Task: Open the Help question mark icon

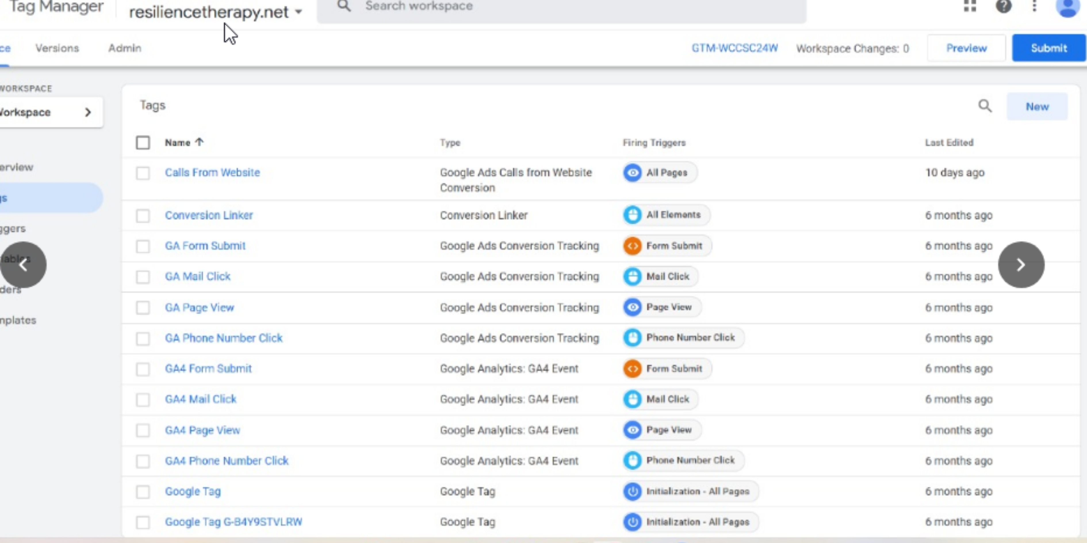Action: click(1004, 6)
